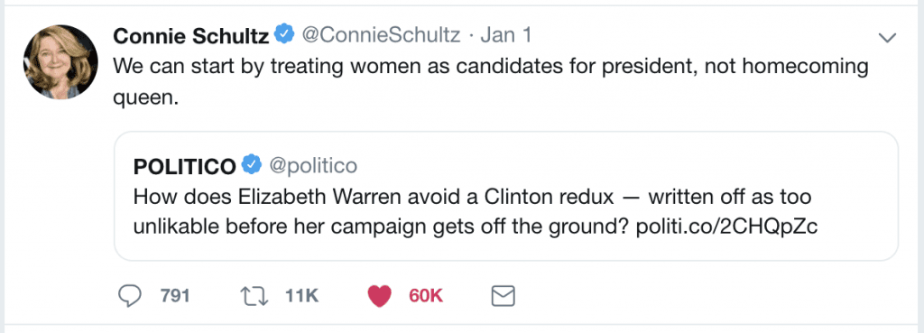Screen dimensions: 924x333
Task: Unlike the tweet via red heart icon
Action: (x=379, y=296)
